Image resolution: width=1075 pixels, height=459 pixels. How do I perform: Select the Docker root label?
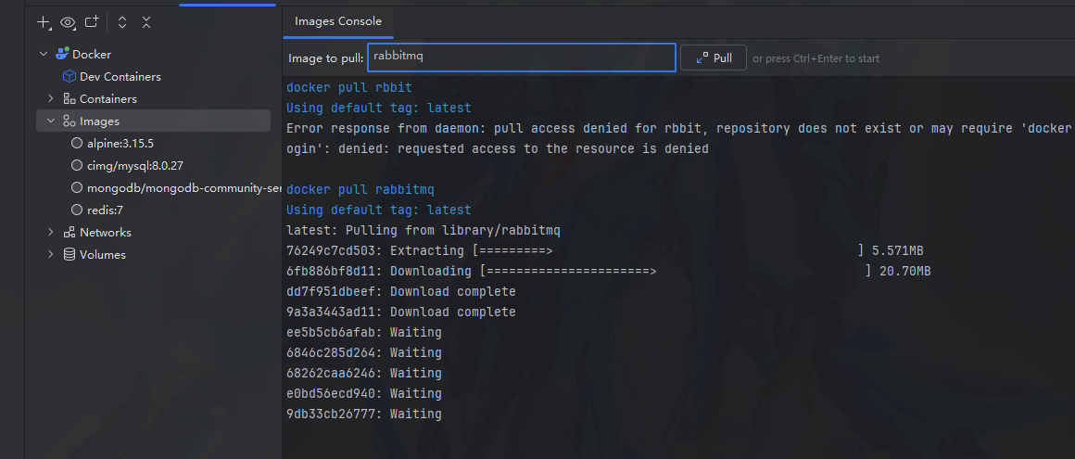click(x=92, y=54)
